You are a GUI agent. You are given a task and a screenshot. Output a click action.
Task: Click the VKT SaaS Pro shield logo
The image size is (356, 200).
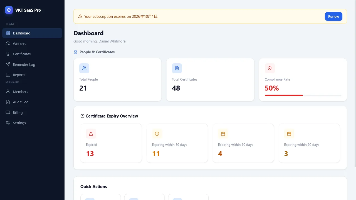coord(9,10)
